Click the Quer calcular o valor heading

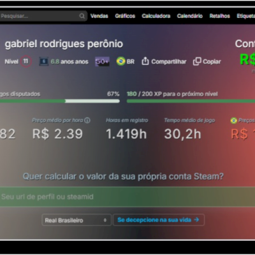coord(123,177)
